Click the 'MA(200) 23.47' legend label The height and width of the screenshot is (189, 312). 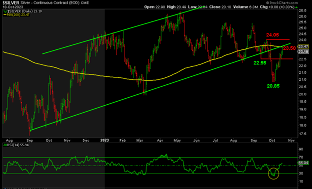coord(18,14)
